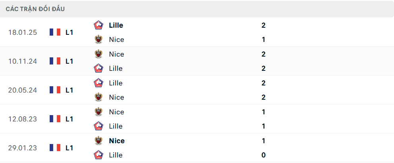The height and width of the screenshot is (163, 394).
Task: Click the 'CÁC TRẬN ĐỐI ĐẦU' section header
Action: tap(35, 9)
